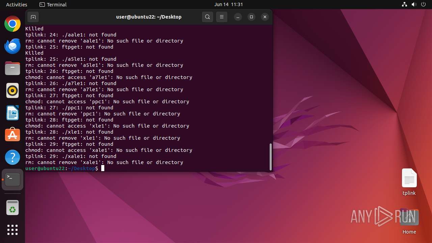Click the terminal title user@ubuntu22: ~/Desktop
Image resolution: width=432 pixels, height=243 pixels.
pos(149,17)
